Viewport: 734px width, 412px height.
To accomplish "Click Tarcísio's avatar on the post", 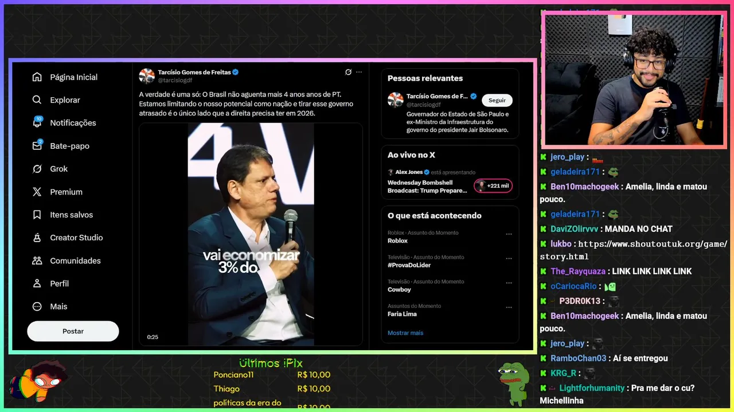I will pyautogui.click(x=147, y=76).
